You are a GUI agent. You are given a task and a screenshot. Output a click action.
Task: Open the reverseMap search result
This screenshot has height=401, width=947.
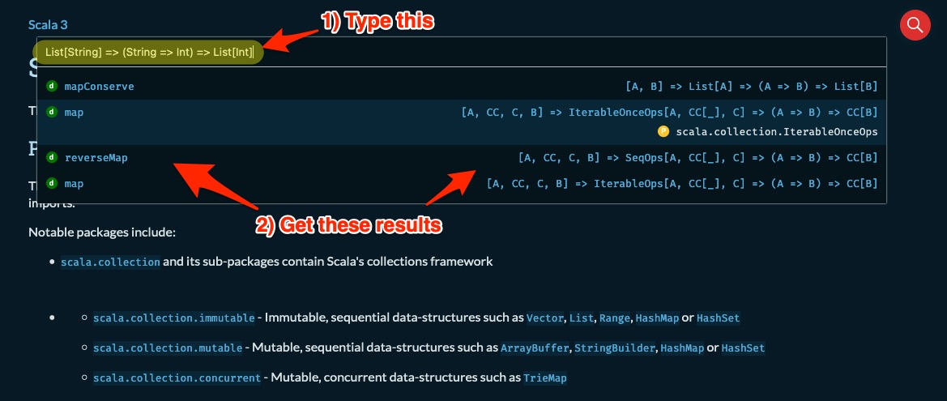[x=462, y=158]
